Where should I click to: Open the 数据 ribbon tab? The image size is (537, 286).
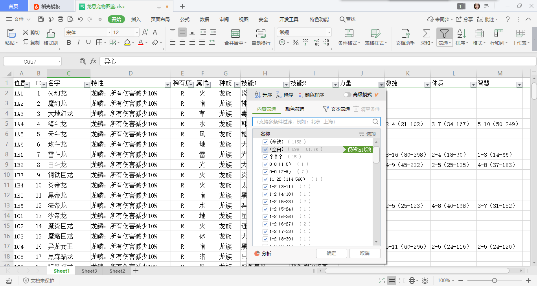point(204,19)
